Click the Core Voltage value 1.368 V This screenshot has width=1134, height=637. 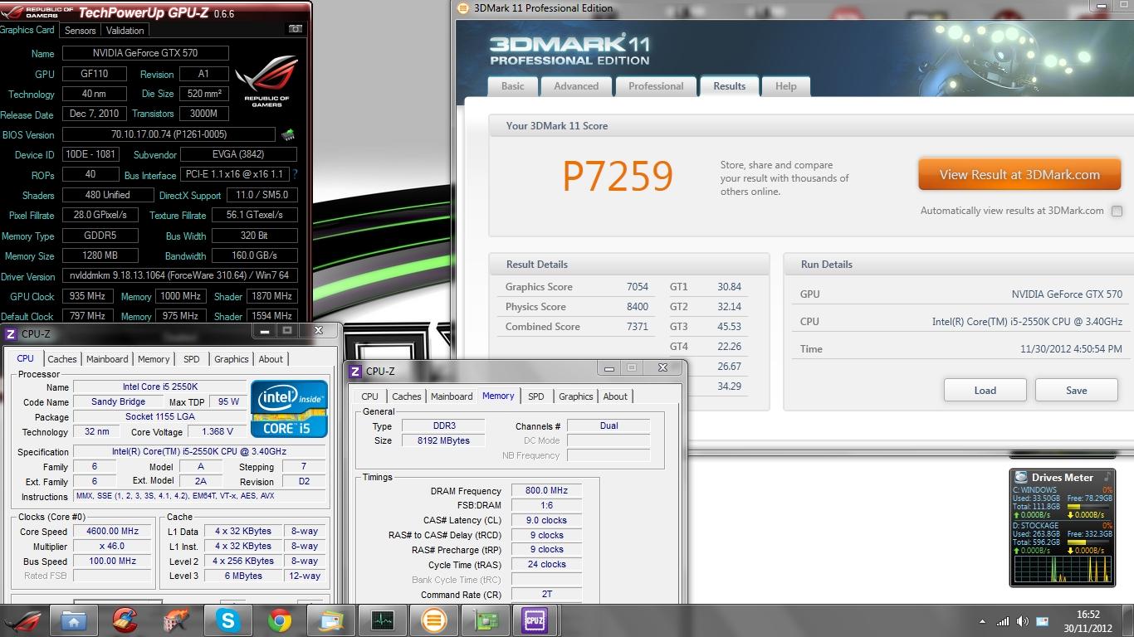218,431
